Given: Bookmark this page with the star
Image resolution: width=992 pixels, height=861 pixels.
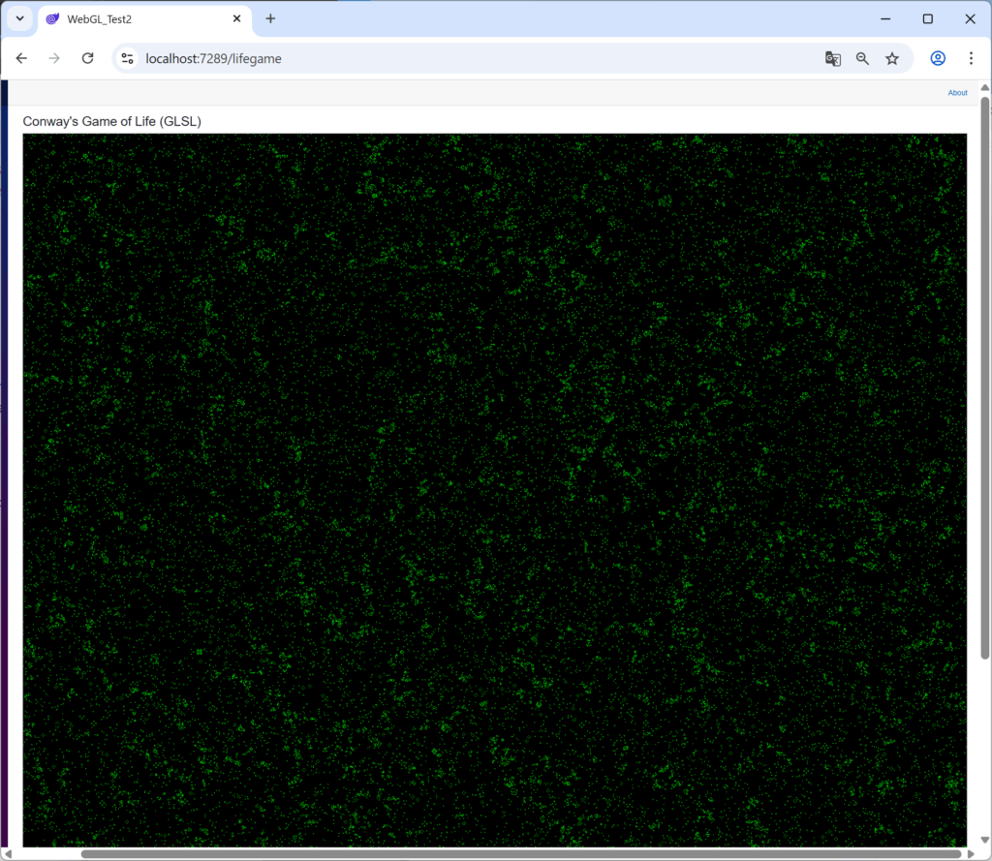Looking at the screenshot, I should pyautogui.click(x=892, y=58).
